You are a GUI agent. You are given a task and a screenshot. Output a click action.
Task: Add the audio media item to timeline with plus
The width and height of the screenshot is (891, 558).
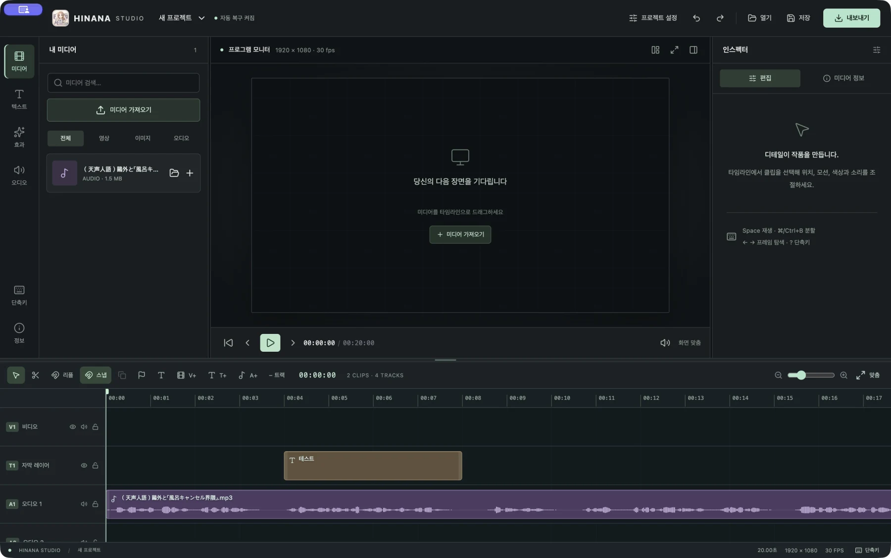[x=190, y=173]
